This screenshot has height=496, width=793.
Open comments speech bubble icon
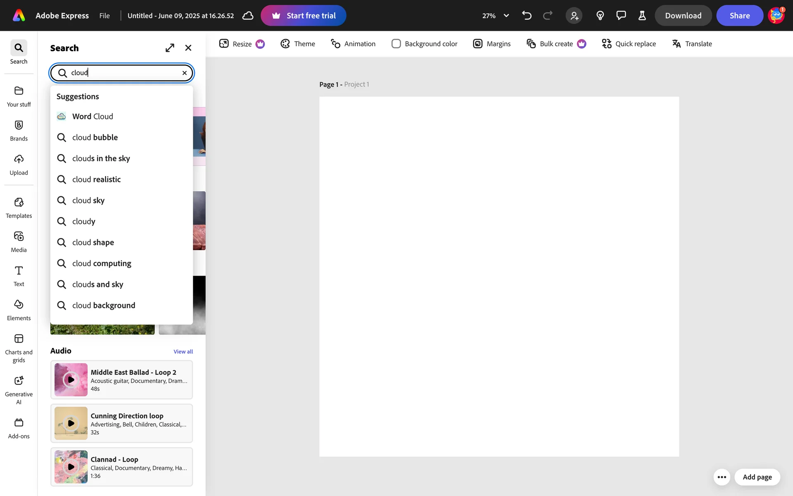pyautogui.click(x=621, y=16)
